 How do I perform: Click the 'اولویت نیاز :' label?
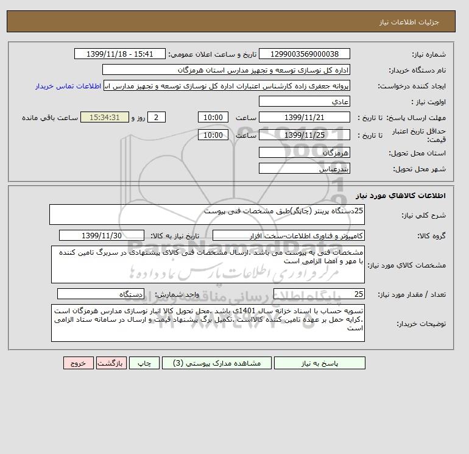point(429,102)
